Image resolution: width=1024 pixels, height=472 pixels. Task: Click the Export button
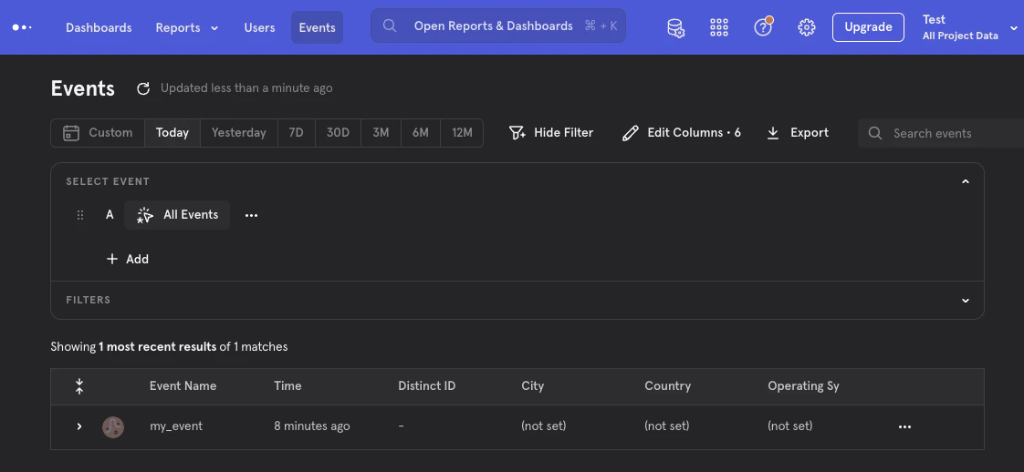[798, 133]
